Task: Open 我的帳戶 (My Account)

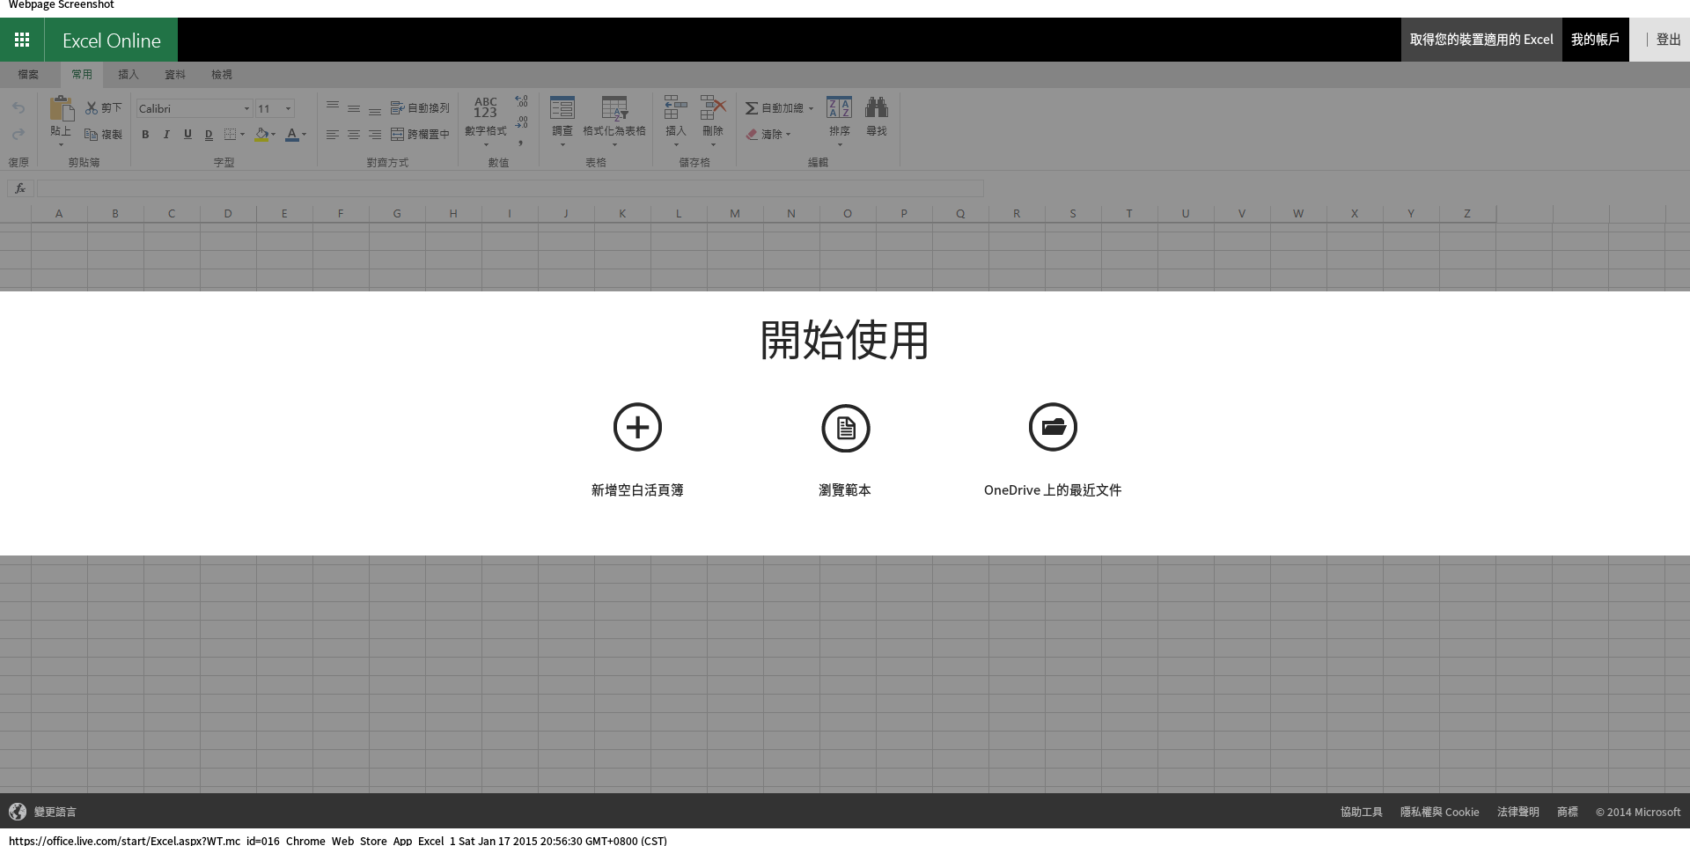Action: point(1595,40)
